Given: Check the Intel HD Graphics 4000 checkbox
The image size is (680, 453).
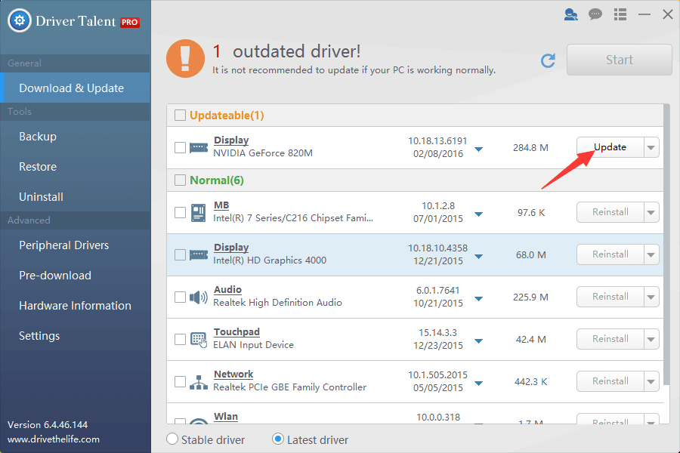Looking at the screenshot, I should coord(180,255).
